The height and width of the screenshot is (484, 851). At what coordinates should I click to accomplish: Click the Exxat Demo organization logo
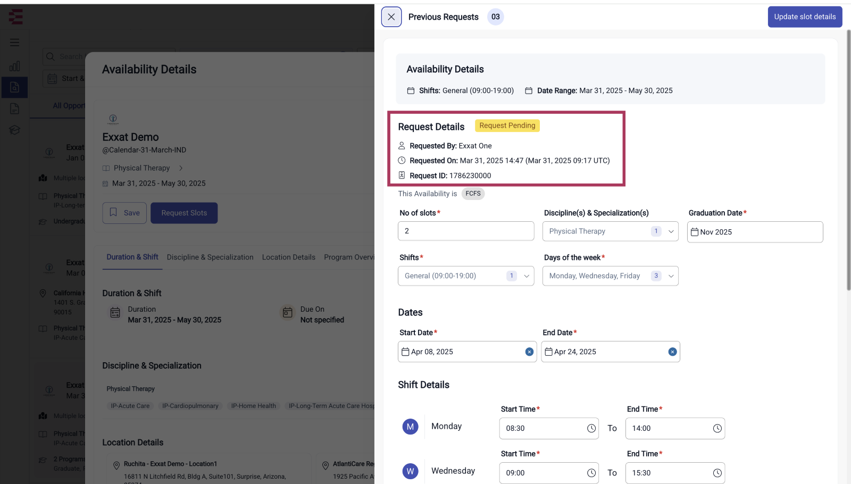[x=113, y=119]
